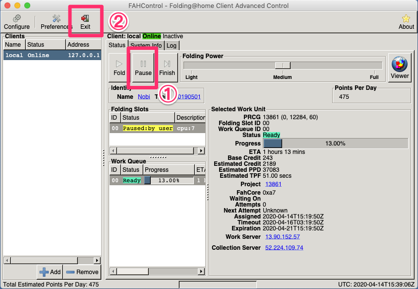Adjust the Folding Power slider handle
418x289 pixels.
pos(283,66)
